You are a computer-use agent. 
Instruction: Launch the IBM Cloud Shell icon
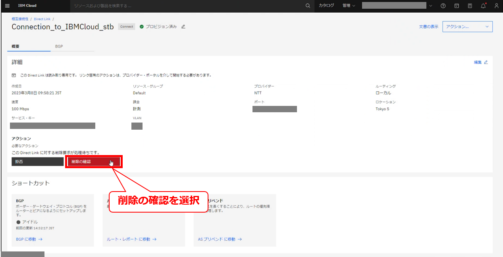click(x=457, y=6)
